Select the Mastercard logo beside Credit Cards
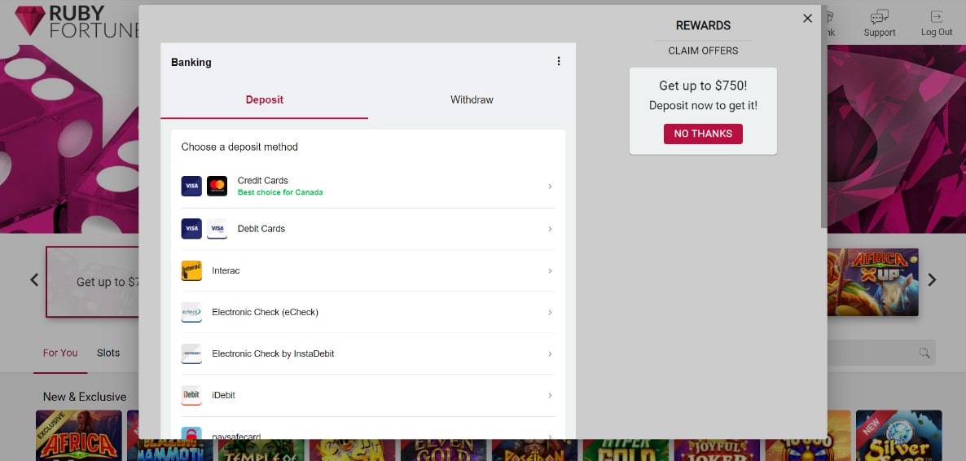Screen dimensions: 966x461 (x=217, y=187)
